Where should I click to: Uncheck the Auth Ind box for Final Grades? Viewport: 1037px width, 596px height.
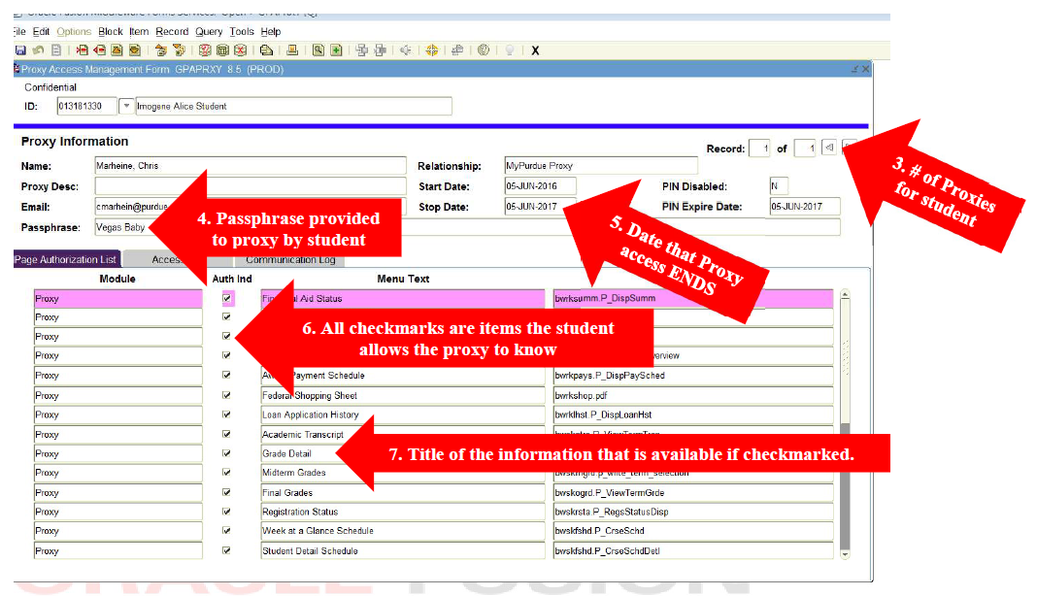coord(227,492)
